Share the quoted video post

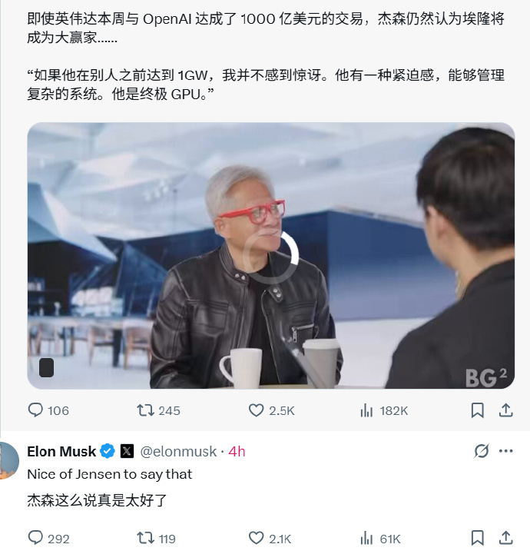point(505,410)
